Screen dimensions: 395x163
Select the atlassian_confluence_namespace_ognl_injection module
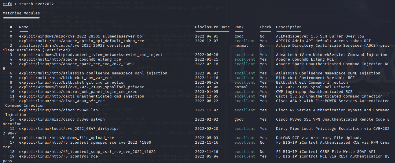click(93, 73)
